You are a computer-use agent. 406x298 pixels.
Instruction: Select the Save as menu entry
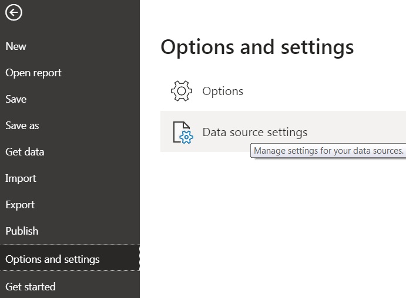tap(22, 126)
